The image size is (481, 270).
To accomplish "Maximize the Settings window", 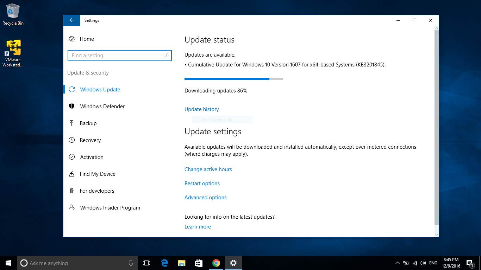I will pos(414,20).
